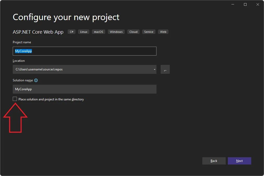Click the Location label
The width and height of the screenshot is (264, 176).
pyautogui.click(x=19, y=61)
